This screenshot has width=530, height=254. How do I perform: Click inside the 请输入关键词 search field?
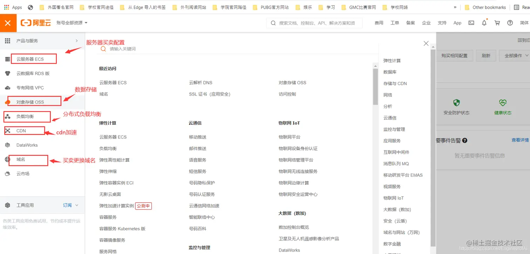[123, 49]
